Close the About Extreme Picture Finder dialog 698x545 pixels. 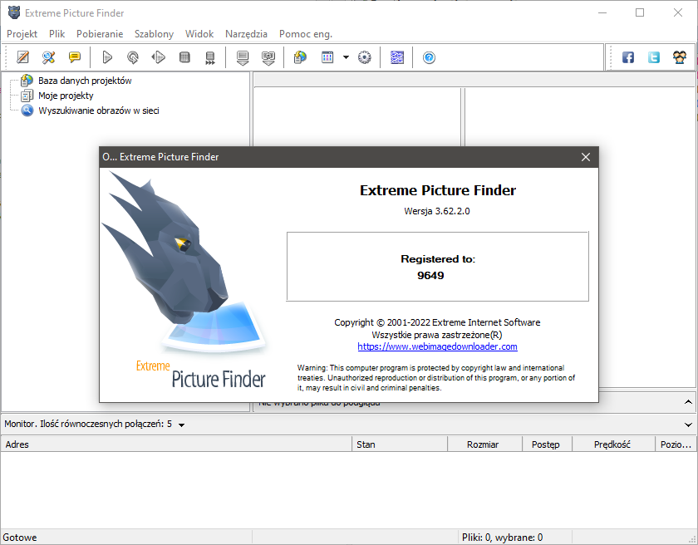click(586, 157)
